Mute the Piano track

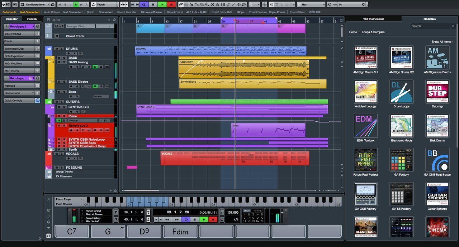(59, 116)
